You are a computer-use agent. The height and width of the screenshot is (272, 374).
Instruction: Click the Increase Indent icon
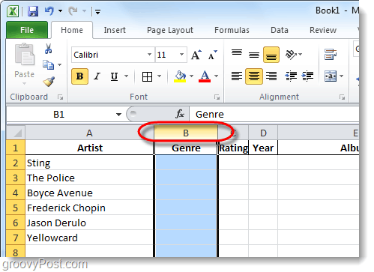307,76
